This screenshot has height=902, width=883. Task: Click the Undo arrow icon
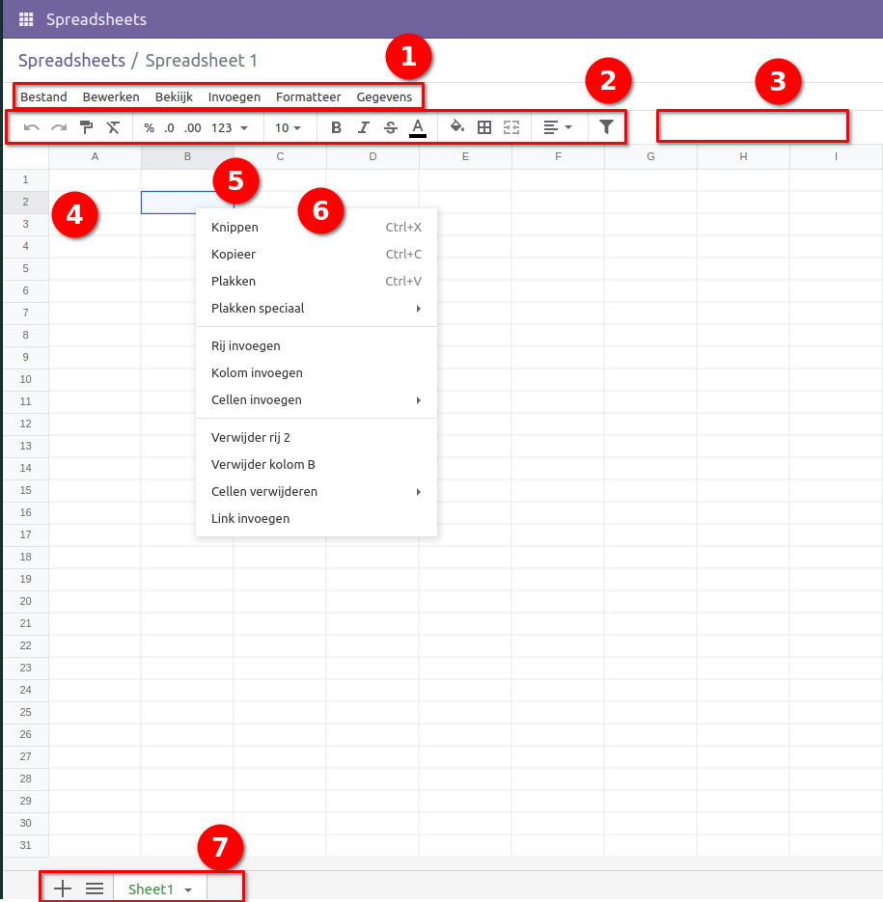(x=31, y=126)
